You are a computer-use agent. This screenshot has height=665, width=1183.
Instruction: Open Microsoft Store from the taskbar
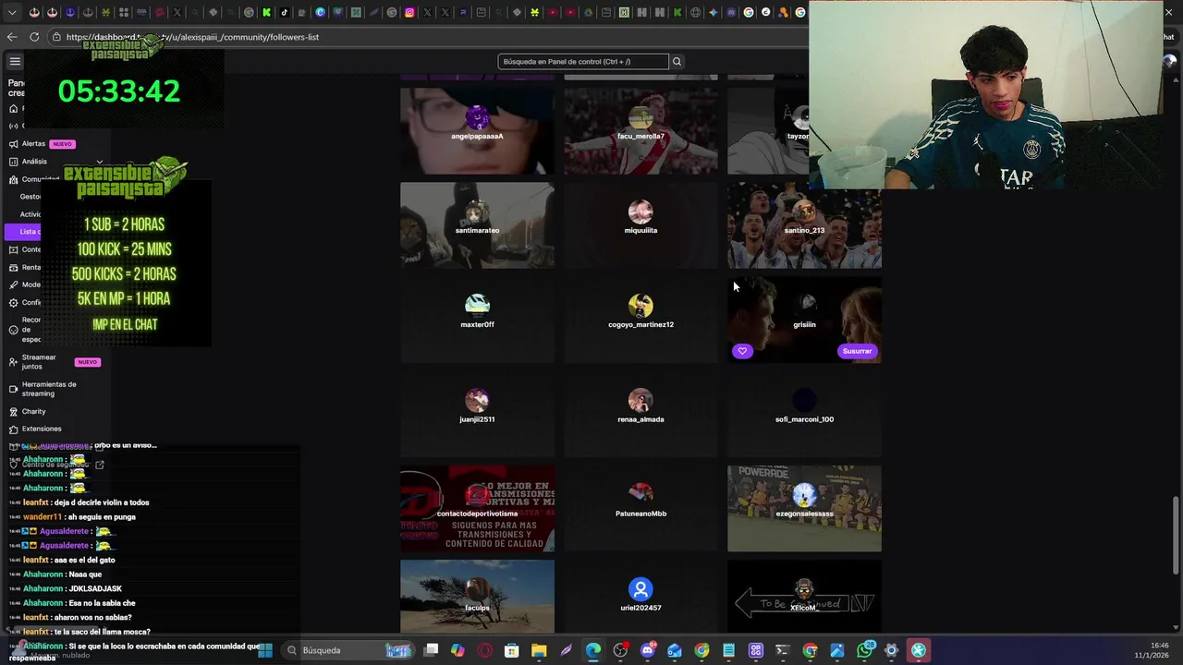coord(511,650)
